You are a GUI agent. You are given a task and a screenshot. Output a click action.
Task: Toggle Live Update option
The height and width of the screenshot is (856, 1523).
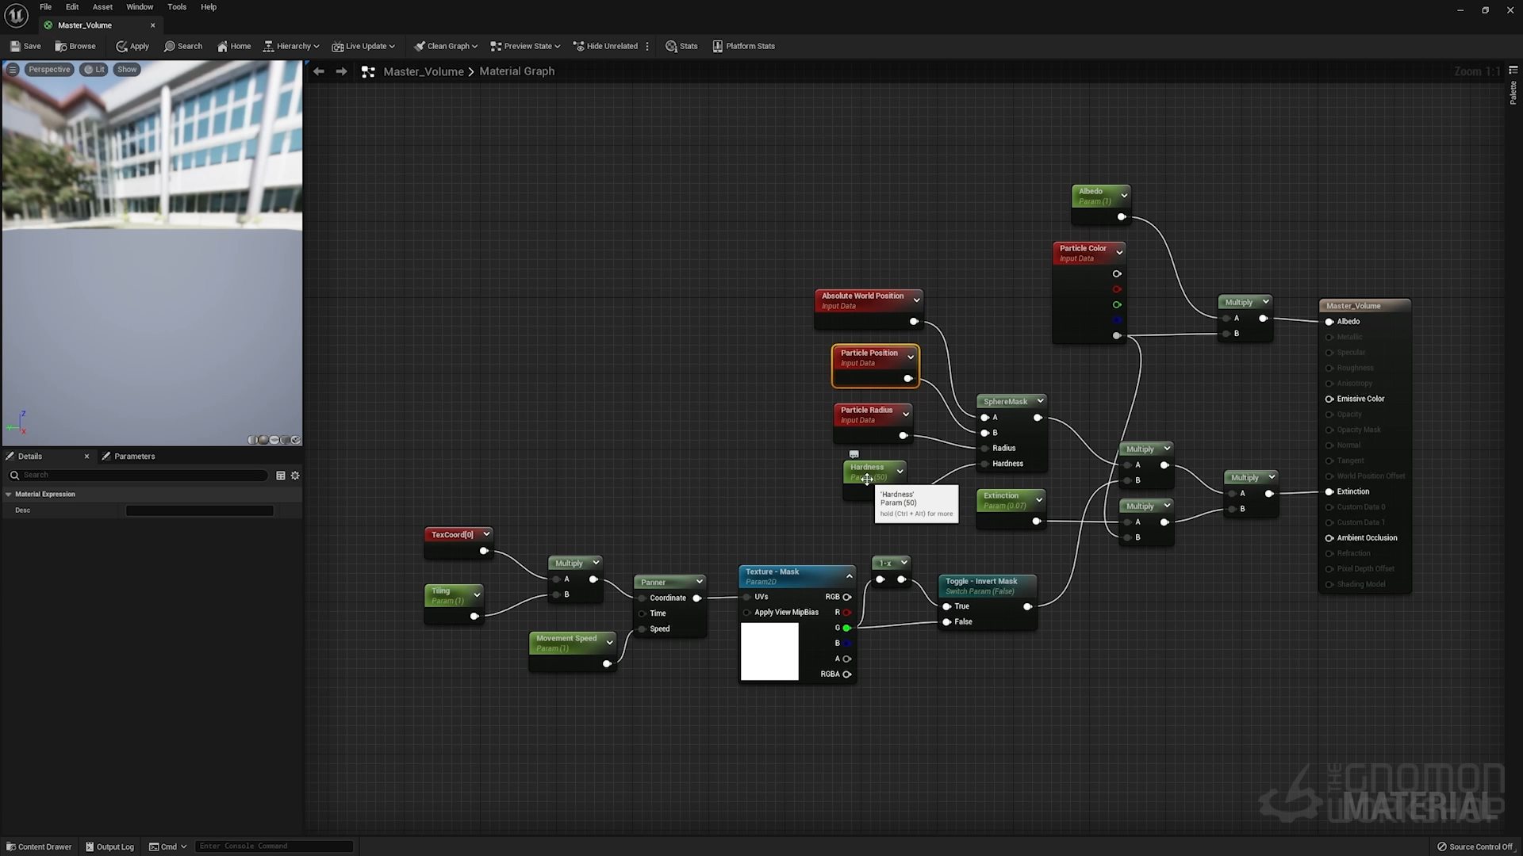click(x=363, y=46)
